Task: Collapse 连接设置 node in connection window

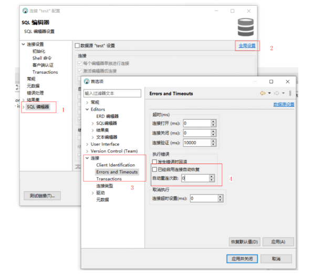Action: [23, 44]
